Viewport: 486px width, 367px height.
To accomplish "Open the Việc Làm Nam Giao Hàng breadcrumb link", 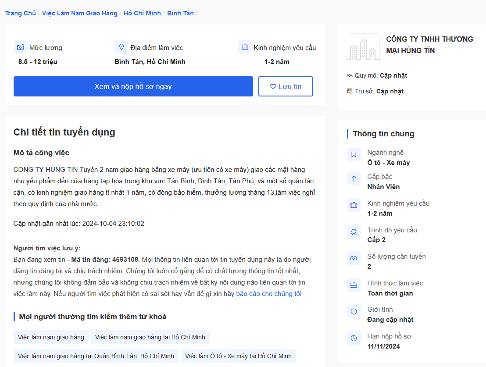I will (x=79, y=13).
